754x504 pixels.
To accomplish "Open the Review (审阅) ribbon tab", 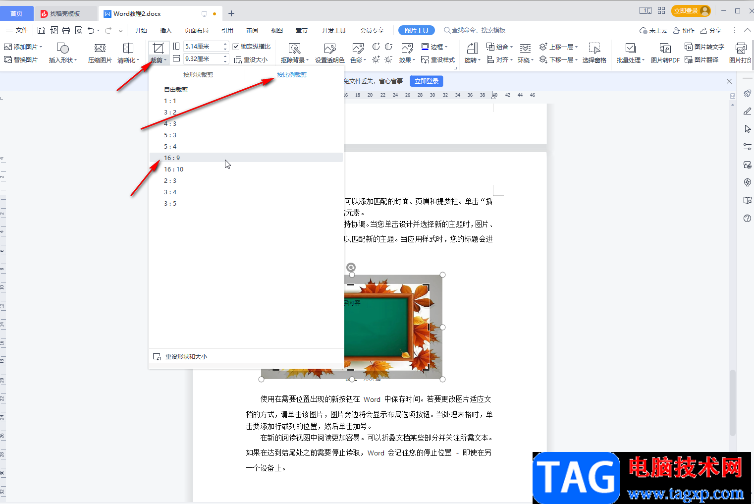I will (252, 30).
